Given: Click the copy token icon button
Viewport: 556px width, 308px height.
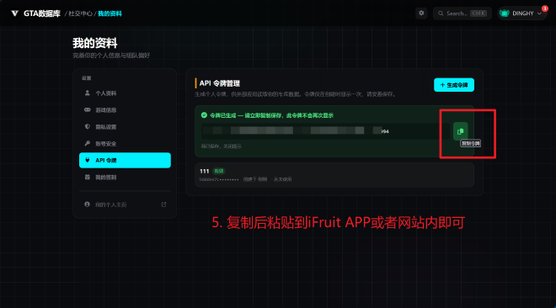Looking at the screenshot, I should [x=460, y=131].
